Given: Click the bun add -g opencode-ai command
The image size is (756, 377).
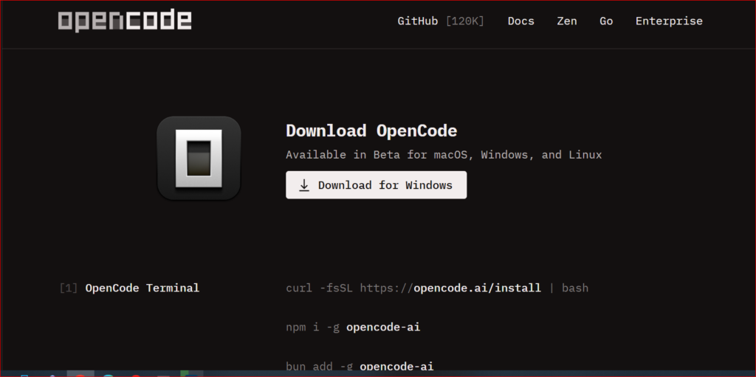Looking at the screenshot, I should [360, 366].
